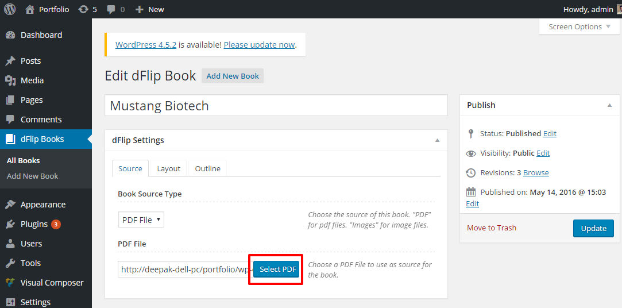
Task: Open Plugins in the sidebar
Action: coord(34,224)
